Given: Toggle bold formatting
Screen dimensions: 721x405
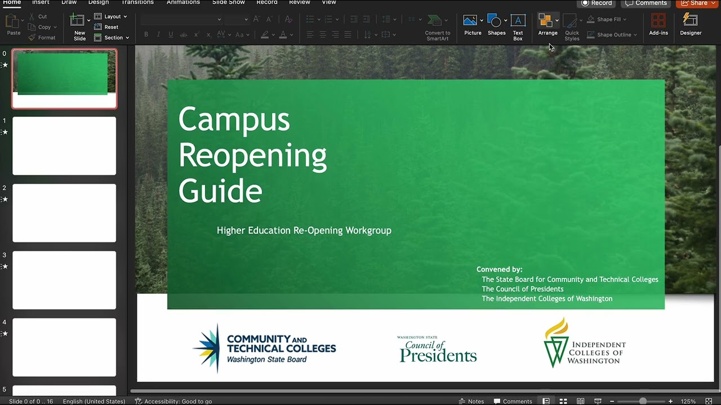Looking at the screenshot, I should 146,35.
